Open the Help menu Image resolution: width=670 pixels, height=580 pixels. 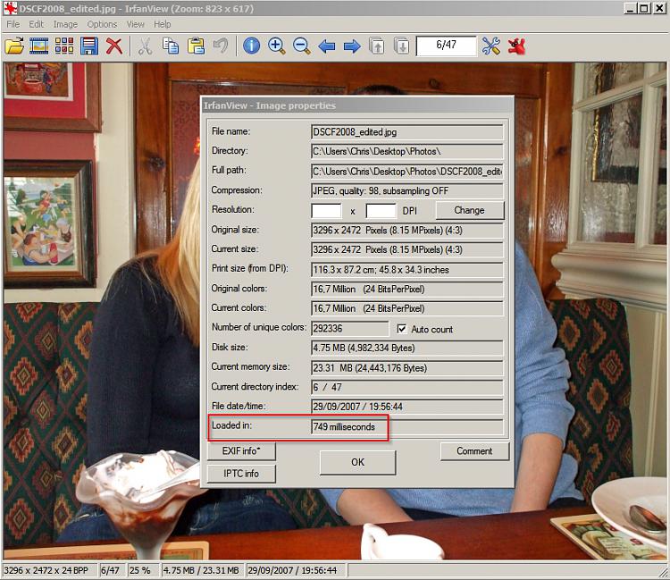click(x=163, y=24)
